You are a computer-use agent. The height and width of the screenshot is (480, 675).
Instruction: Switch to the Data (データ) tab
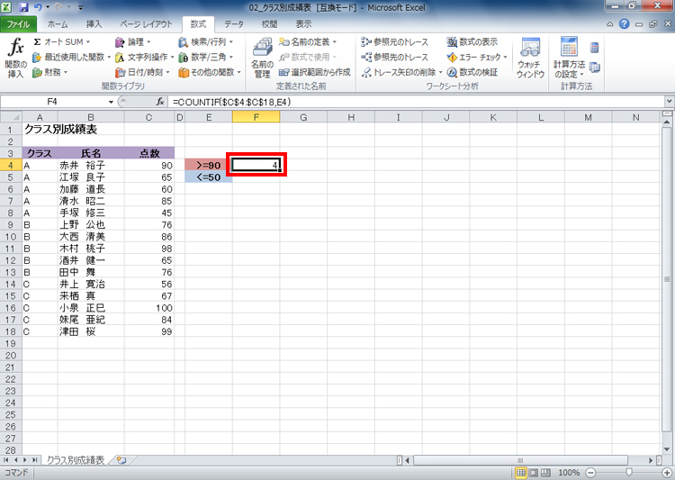click(x=234, y=24)
